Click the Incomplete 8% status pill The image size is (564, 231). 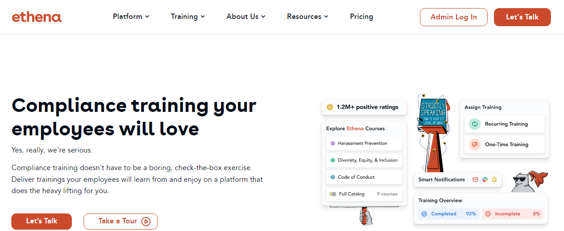(x=512, y=214)
